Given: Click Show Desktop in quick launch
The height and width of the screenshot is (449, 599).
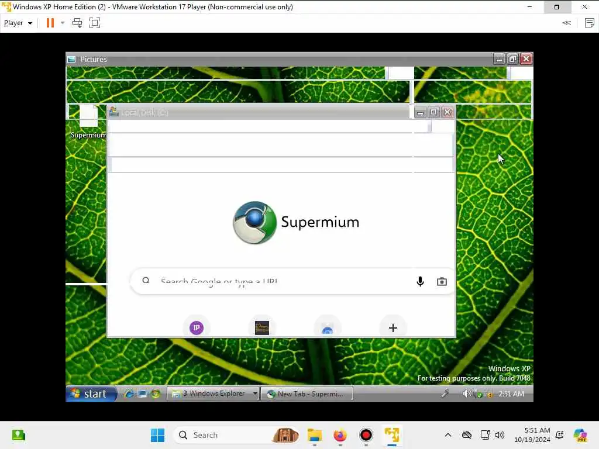Looking at the screenshot, I should (x=142, y=393).
